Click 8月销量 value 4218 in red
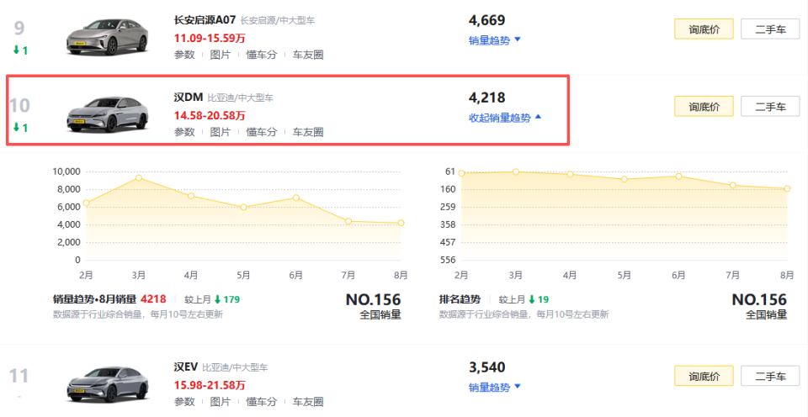Screen dimensions: 808x417 pos(153,299)
